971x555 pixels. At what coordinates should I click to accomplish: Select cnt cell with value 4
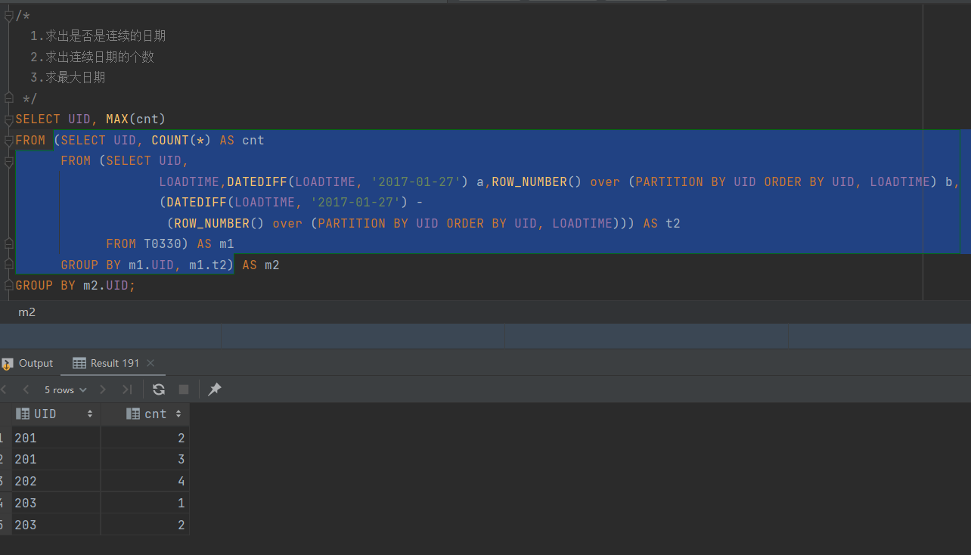click(x=144, y=481)
